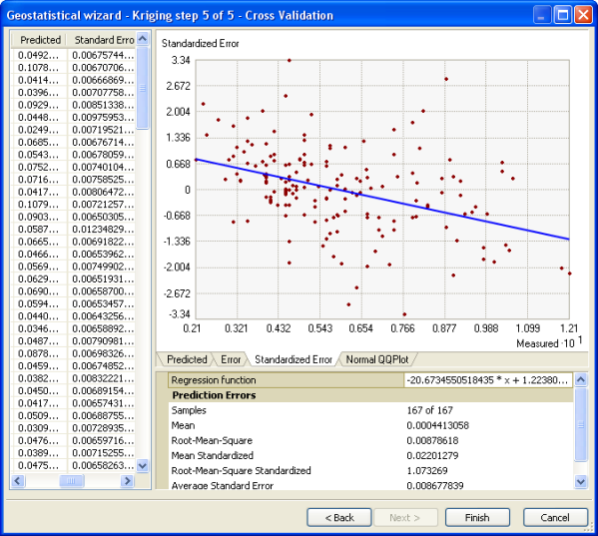The width and height of the screenshot is (598, 536).
Task: Select table cell 0.01234829...
Action: [102, 230]
